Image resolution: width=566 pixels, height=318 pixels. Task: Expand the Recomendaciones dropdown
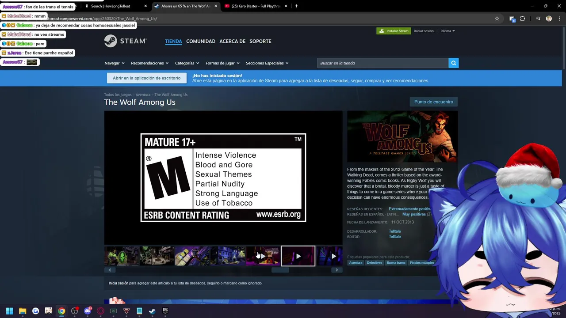pyautogui.click(x=149, y=63)
